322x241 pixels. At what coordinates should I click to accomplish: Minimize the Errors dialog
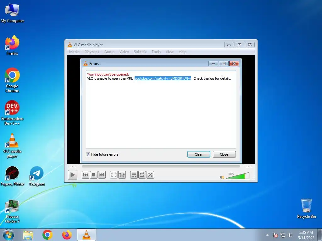coord(214,63)
